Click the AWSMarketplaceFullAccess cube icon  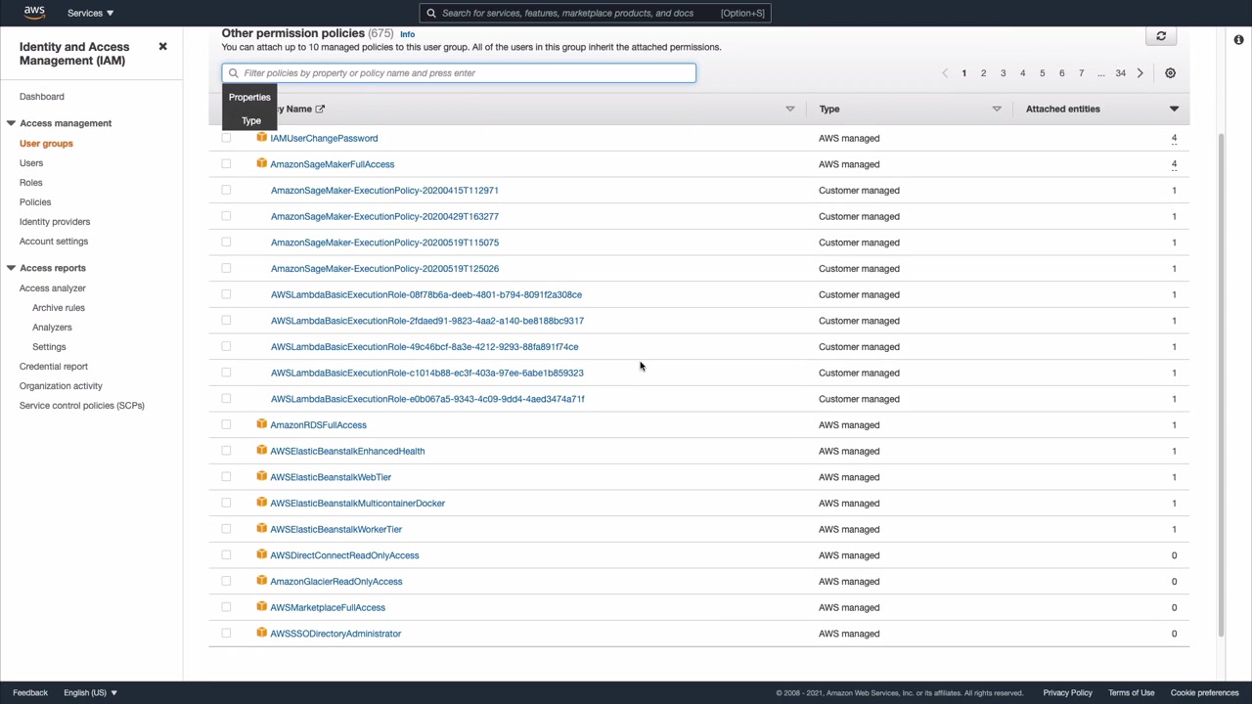click(x=261, y=607)
